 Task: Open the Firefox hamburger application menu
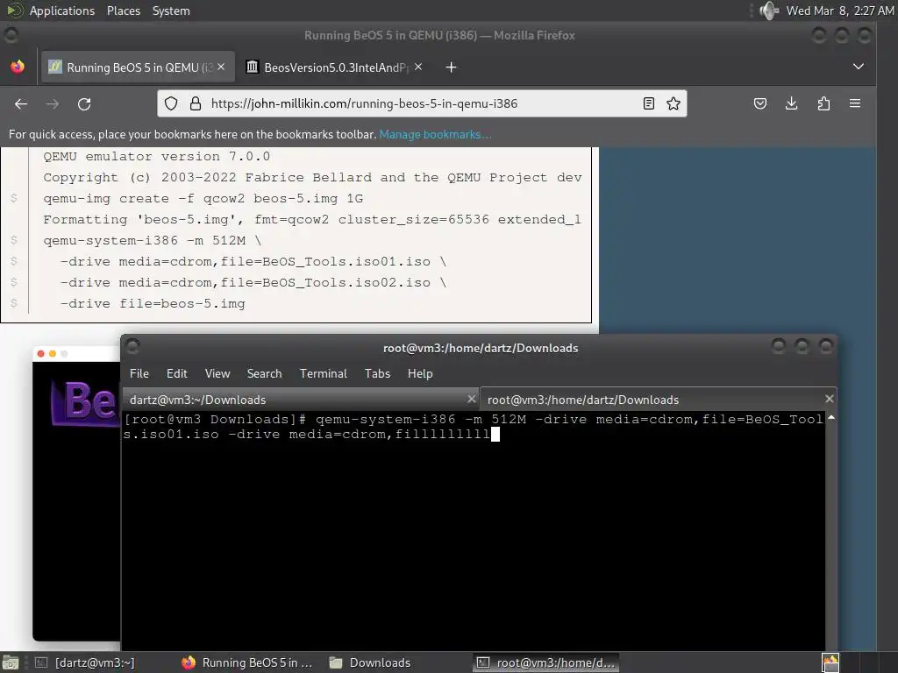click(855, 103)
